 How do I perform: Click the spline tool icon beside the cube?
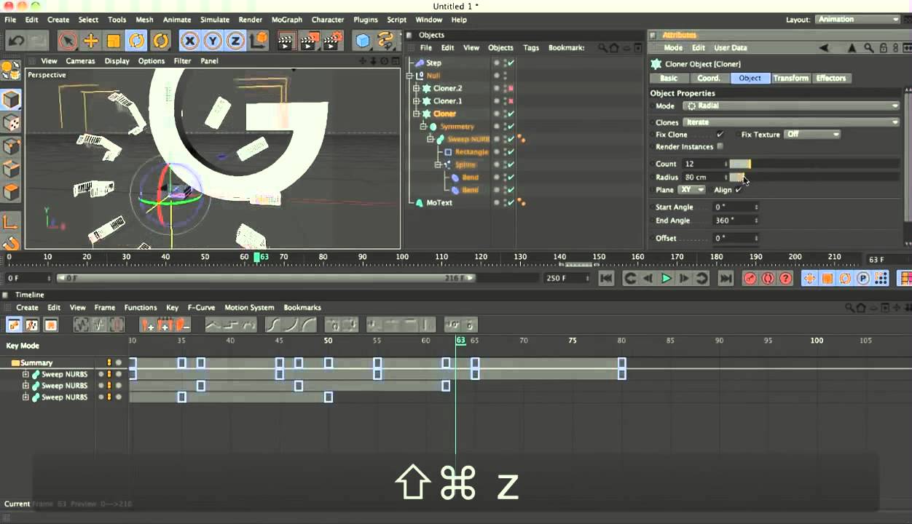point(386,41)
